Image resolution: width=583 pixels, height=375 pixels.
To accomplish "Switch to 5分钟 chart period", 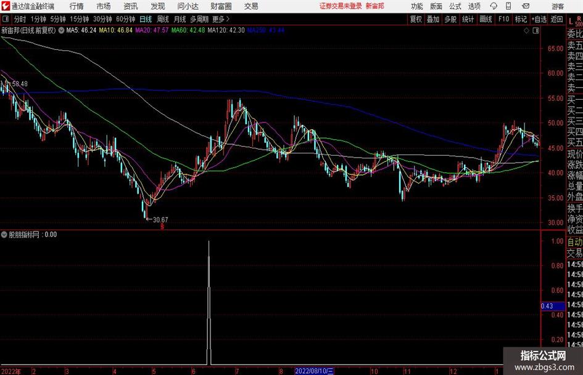I will pos(58,19).
